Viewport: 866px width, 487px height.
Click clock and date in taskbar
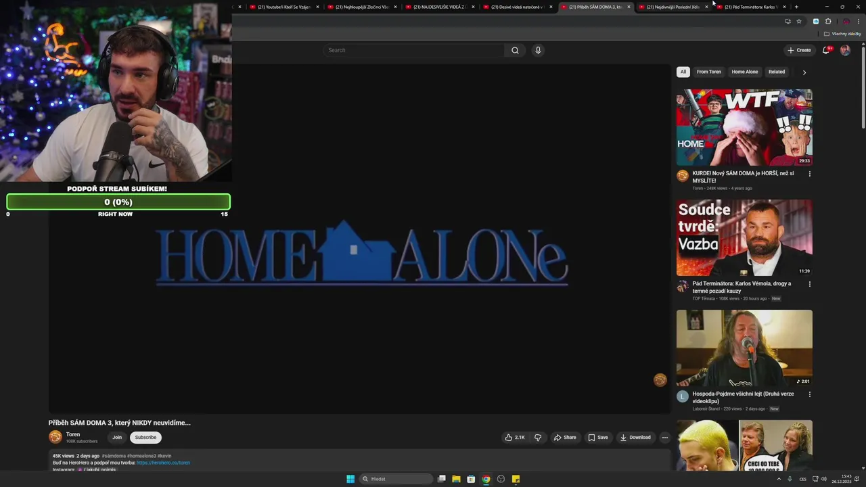(842, 479)
